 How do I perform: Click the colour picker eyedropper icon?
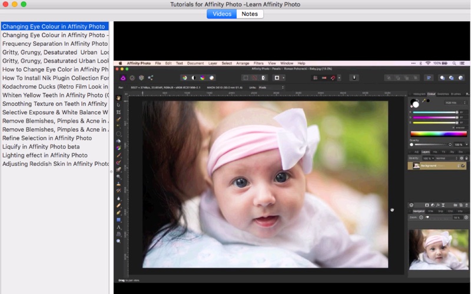pos(423,101)
